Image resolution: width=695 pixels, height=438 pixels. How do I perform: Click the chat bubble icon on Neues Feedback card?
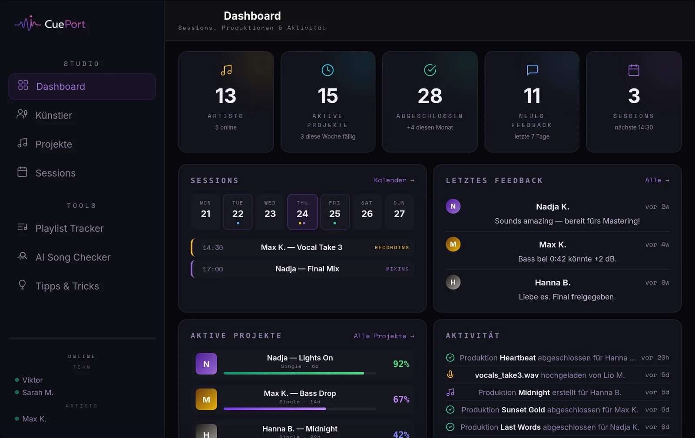(x=532, y=70)
